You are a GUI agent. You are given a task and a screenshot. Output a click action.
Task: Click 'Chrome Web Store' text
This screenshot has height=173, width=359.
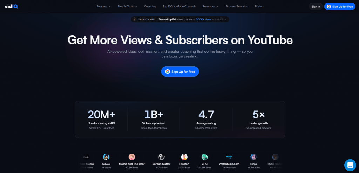(x=206, y=128)
